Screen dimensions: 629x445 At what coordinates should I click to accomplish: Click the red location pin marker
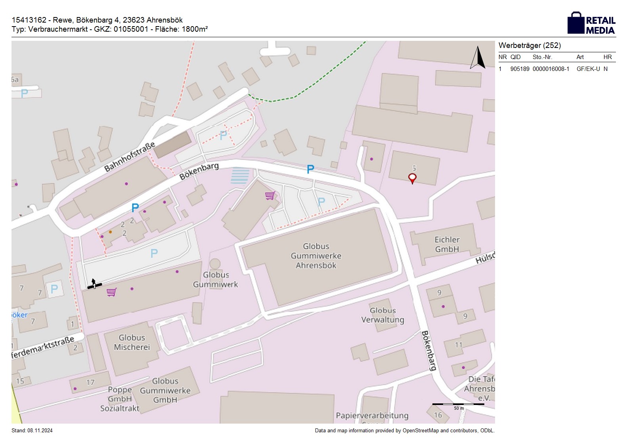(412, 178)
